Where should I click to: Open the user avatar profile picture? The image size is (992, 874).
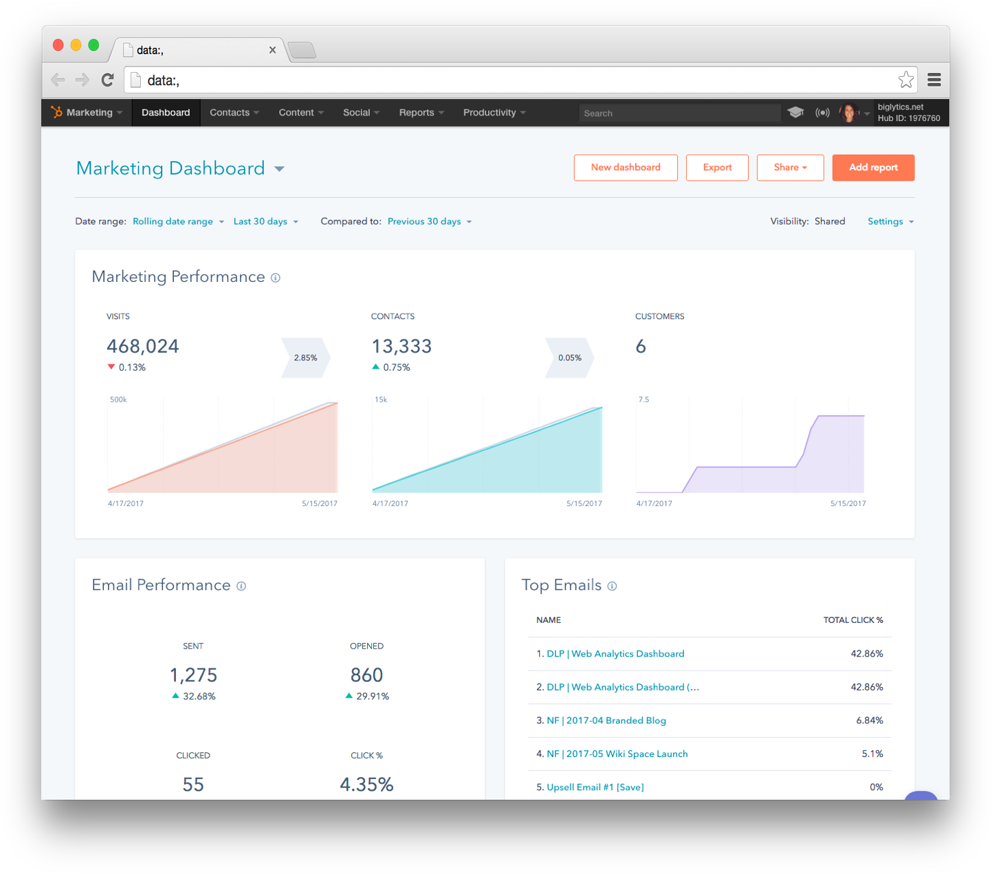pyautogui.click(x=848, y=113)
